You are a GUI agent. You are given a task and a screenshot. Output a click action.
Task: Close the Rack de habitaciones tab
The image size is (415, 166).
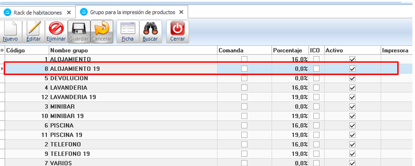click(x=69, y=12)
